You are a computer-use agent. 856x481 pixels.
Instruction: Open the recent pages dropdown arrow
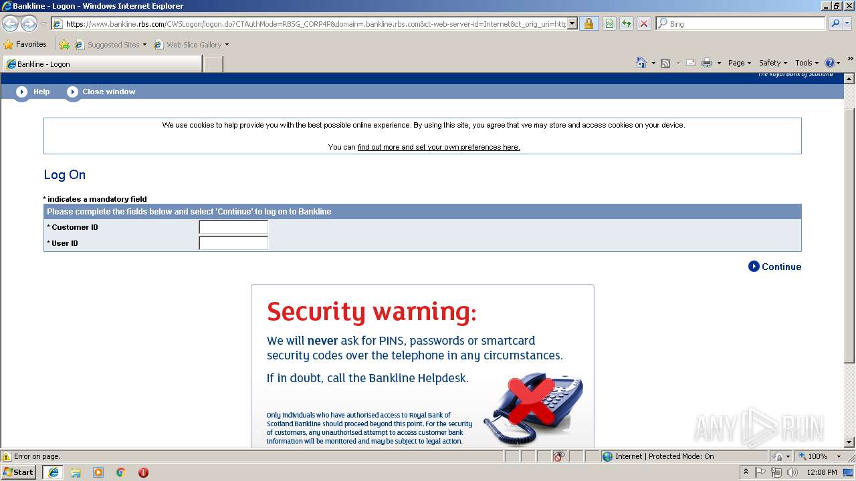43,24
